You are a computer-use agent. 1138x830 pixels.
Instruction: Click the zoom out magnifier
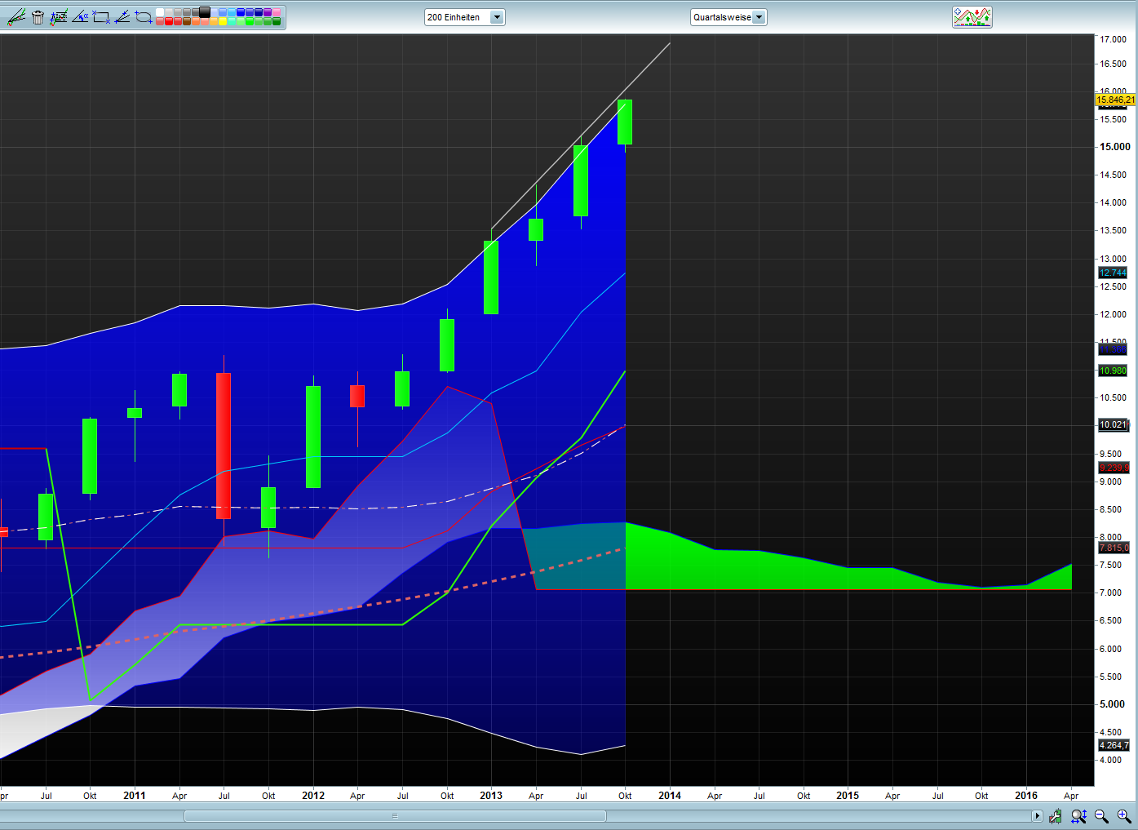tap(1101, 816)
